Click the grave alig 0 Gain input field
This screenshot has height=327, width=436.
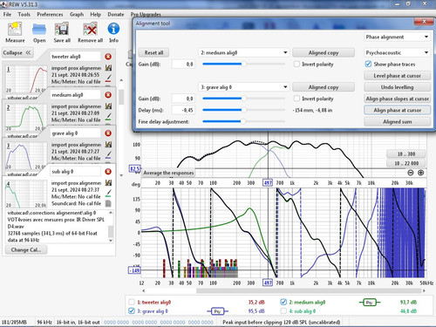[183, 99]
